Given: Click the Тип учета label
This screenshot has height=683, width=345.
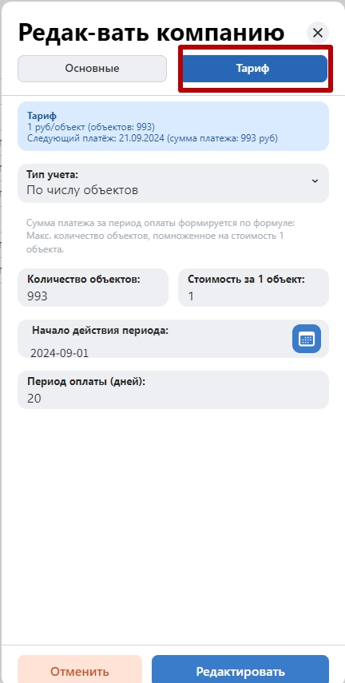Looking at the screenshot, I should point(52,175).
